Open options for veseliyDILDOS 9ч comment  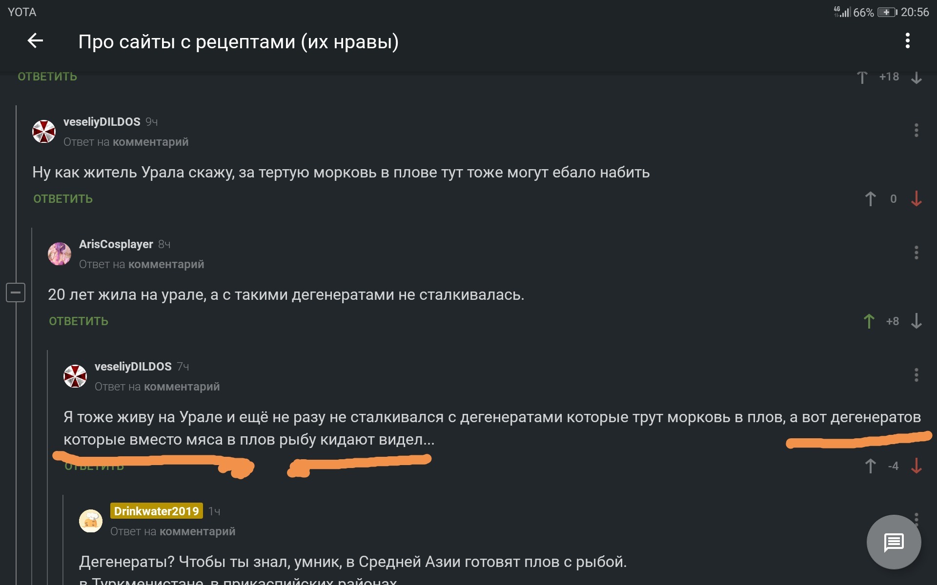pyautogui.click(x=916, y=130)
